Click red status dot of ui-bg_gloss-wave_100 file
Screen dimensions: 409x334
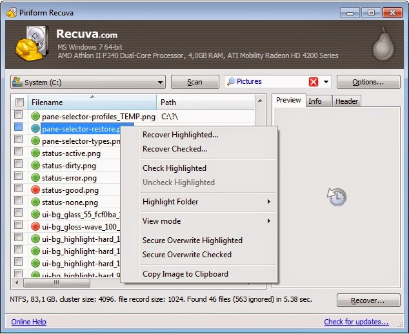point(35,226)
